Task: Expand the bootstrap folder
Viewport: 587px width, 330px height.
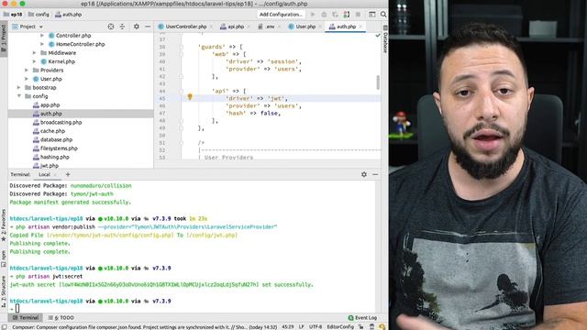Action: [x=18, y=88]
